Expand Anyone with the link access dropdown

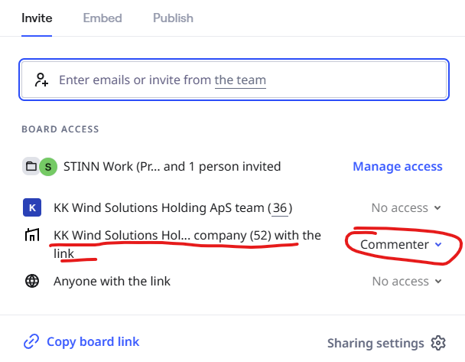point(407,281)
